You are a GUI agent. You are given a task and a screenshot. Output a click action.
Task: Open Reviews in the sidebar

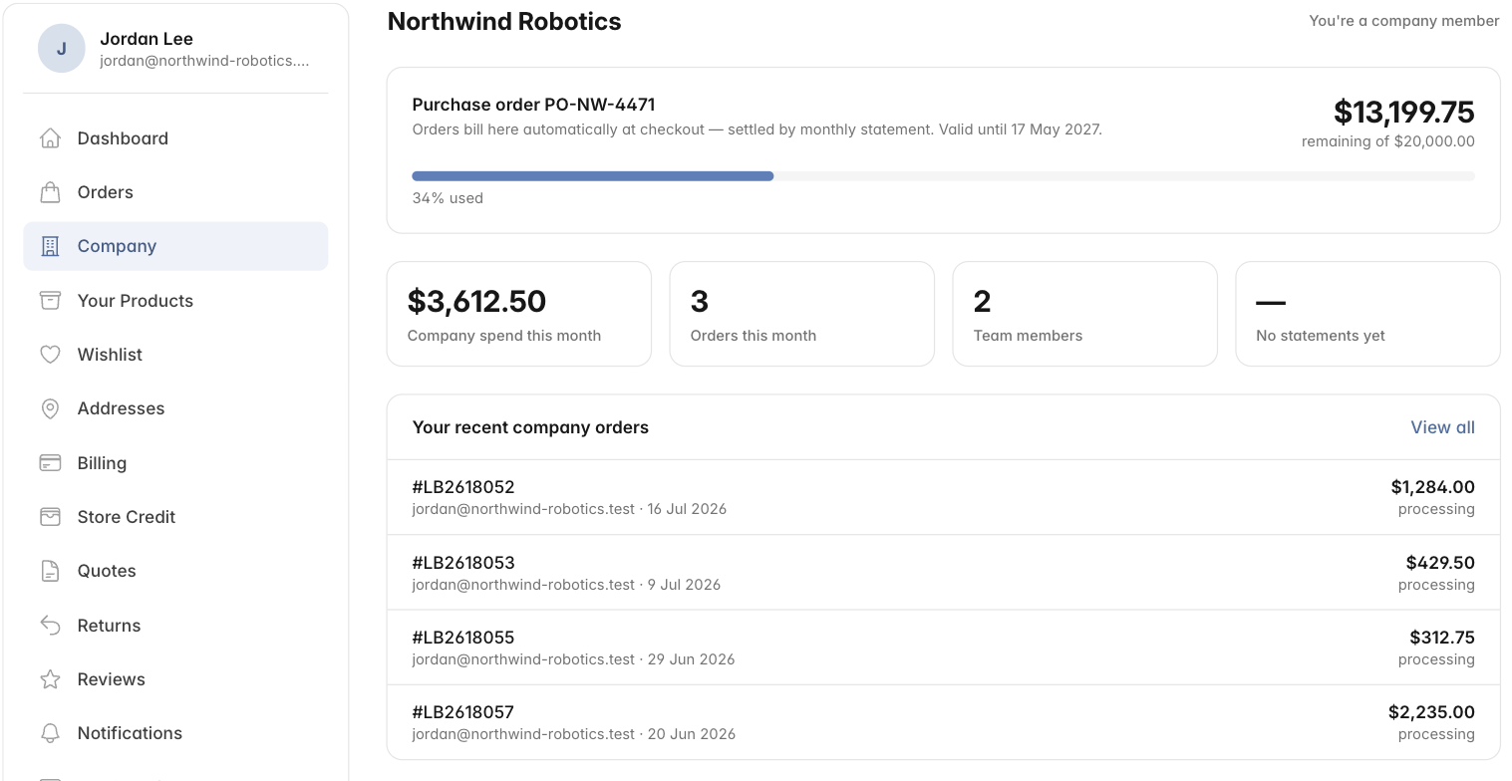click(175, 679)
